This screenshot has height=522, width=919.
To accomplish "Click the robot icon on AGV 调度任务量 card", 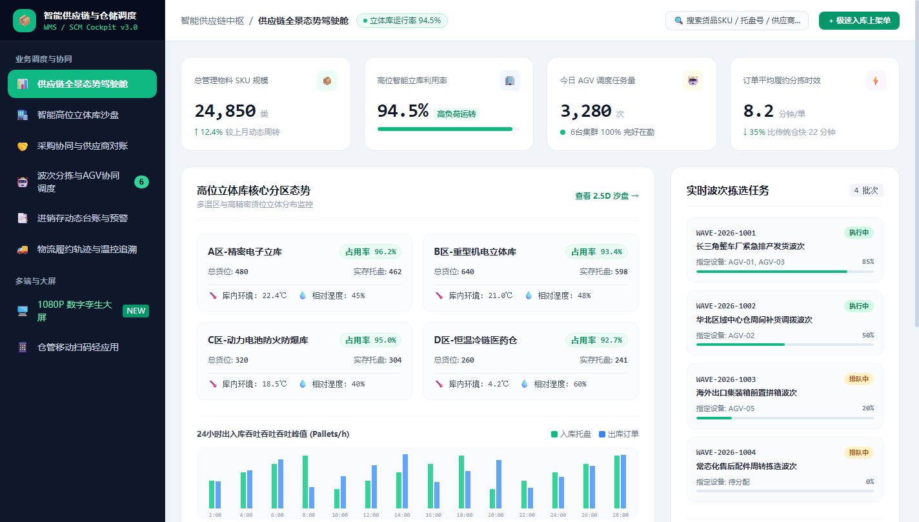I will coord(693,81).
